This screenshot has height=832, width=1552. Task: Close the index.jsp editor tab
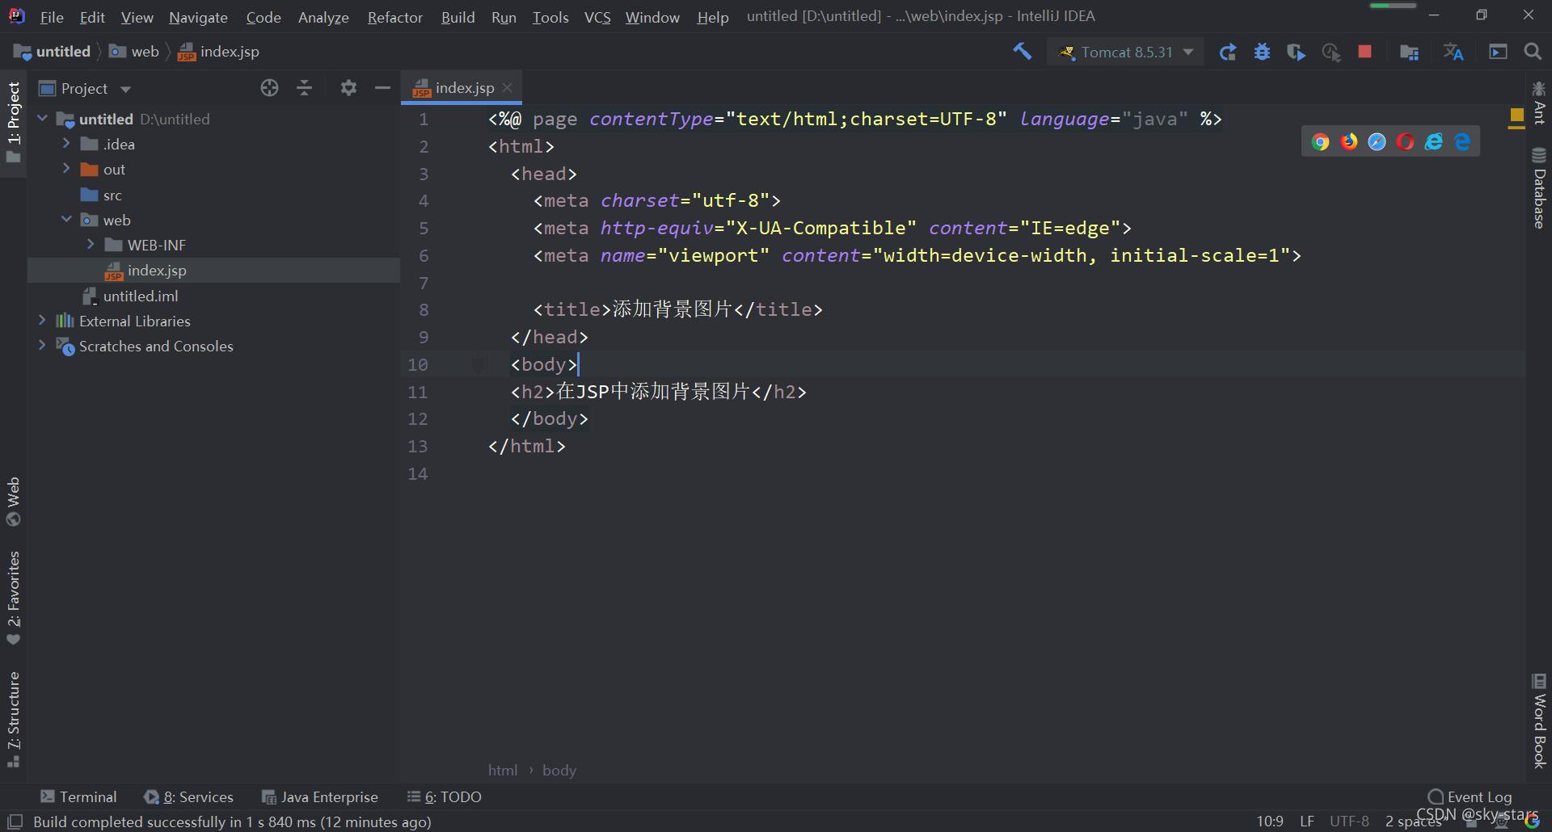click(x=507, y=87)
